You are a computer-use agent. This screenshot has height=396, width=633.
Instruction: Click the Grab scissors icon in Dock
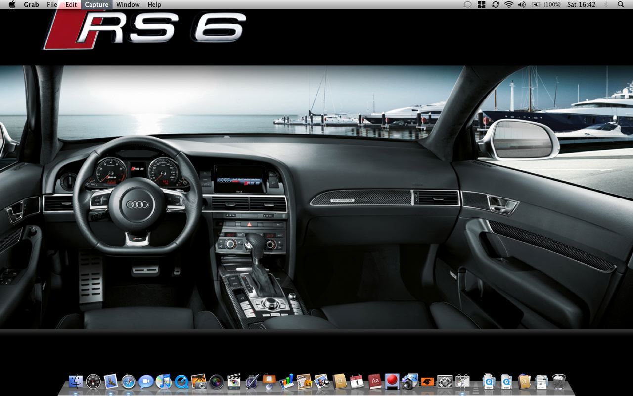point(462,381)
